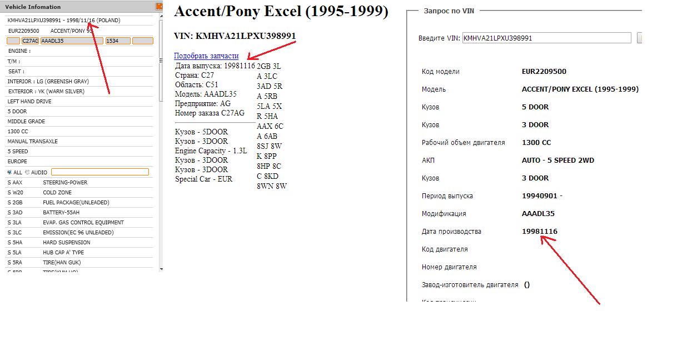Screen dimensions: 677x361
Task: Click the C27AG code field
Action: pyautogui.click(x=30, y=41)
